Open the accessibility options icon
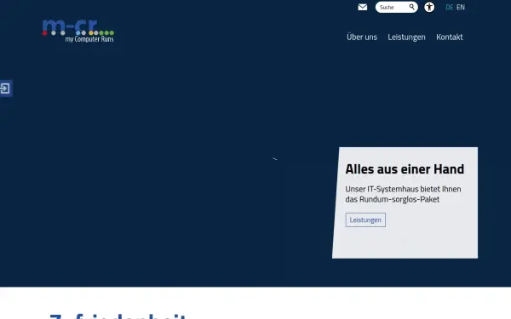Viewport: 511px width, 319px height. 429,7
